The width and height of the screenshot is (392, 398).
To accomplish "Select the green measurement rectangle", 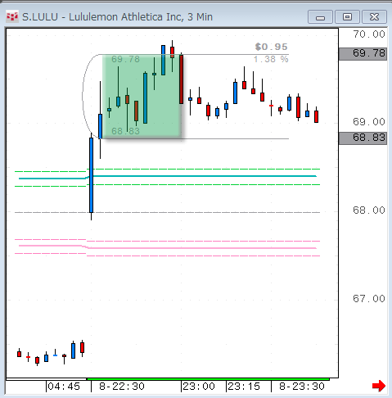I will coord(142,97).
